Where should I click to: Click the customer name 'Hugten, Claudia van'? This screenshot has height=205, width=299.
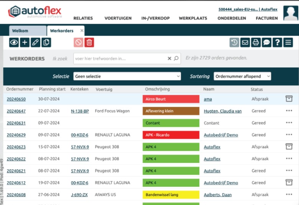click(222, 111)
